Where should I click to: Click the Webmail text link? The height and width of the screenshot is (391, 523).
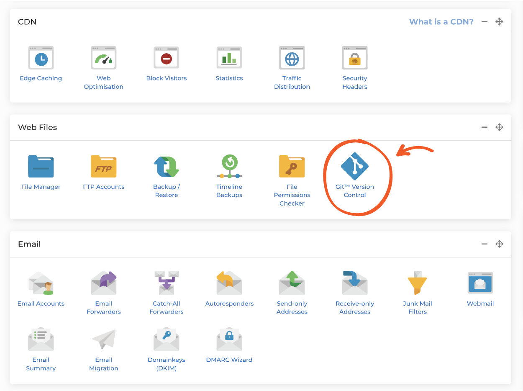480,304
